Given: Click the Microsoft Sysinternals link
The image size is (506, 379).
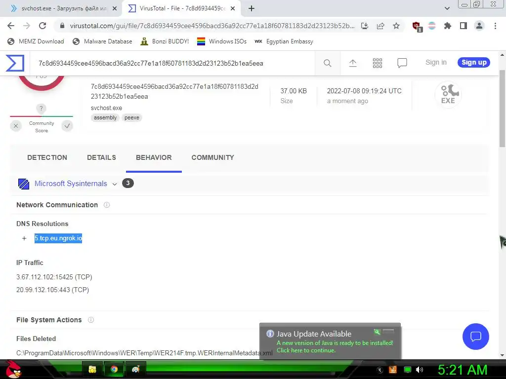Looking at the screenshot, I should (71, 184).
